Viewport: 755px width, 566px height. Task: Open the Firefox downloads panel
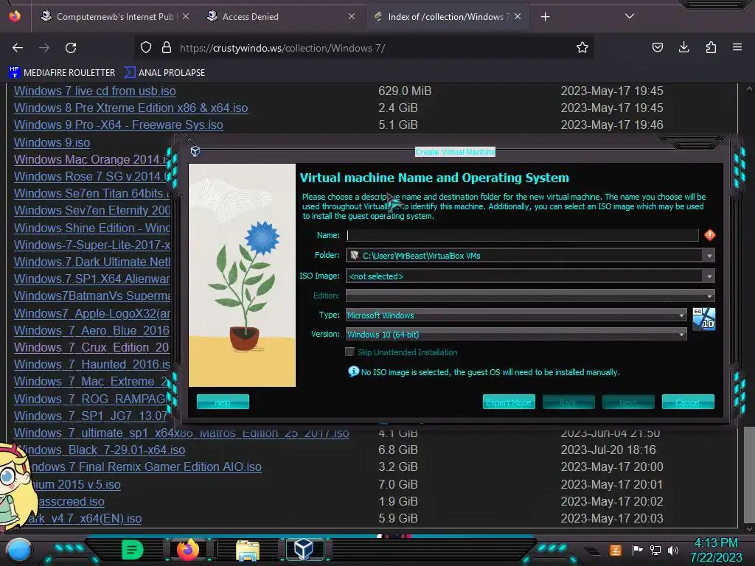pyautogui.click(x=683, y=47)
